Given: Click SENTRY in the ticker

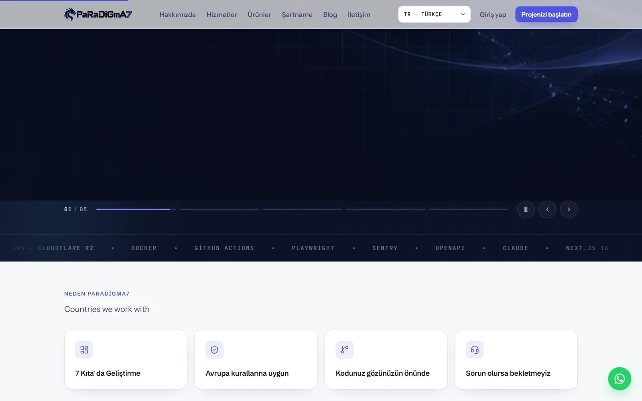Looking at the screenshot, I should (385, 248).
